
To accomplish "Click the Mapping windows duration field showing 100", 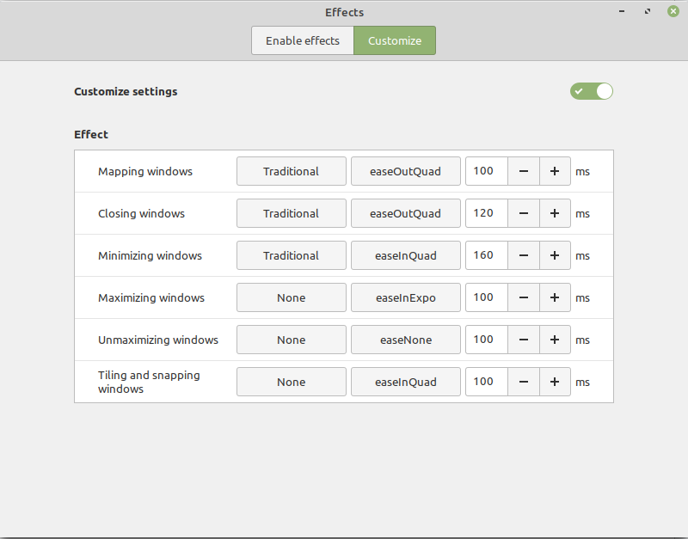I will [x=486, y=171].
